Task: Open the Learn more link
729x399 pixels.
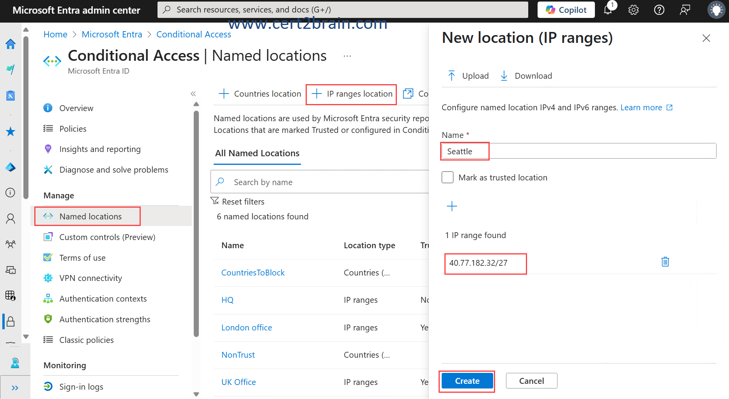Action: (646, 108)
